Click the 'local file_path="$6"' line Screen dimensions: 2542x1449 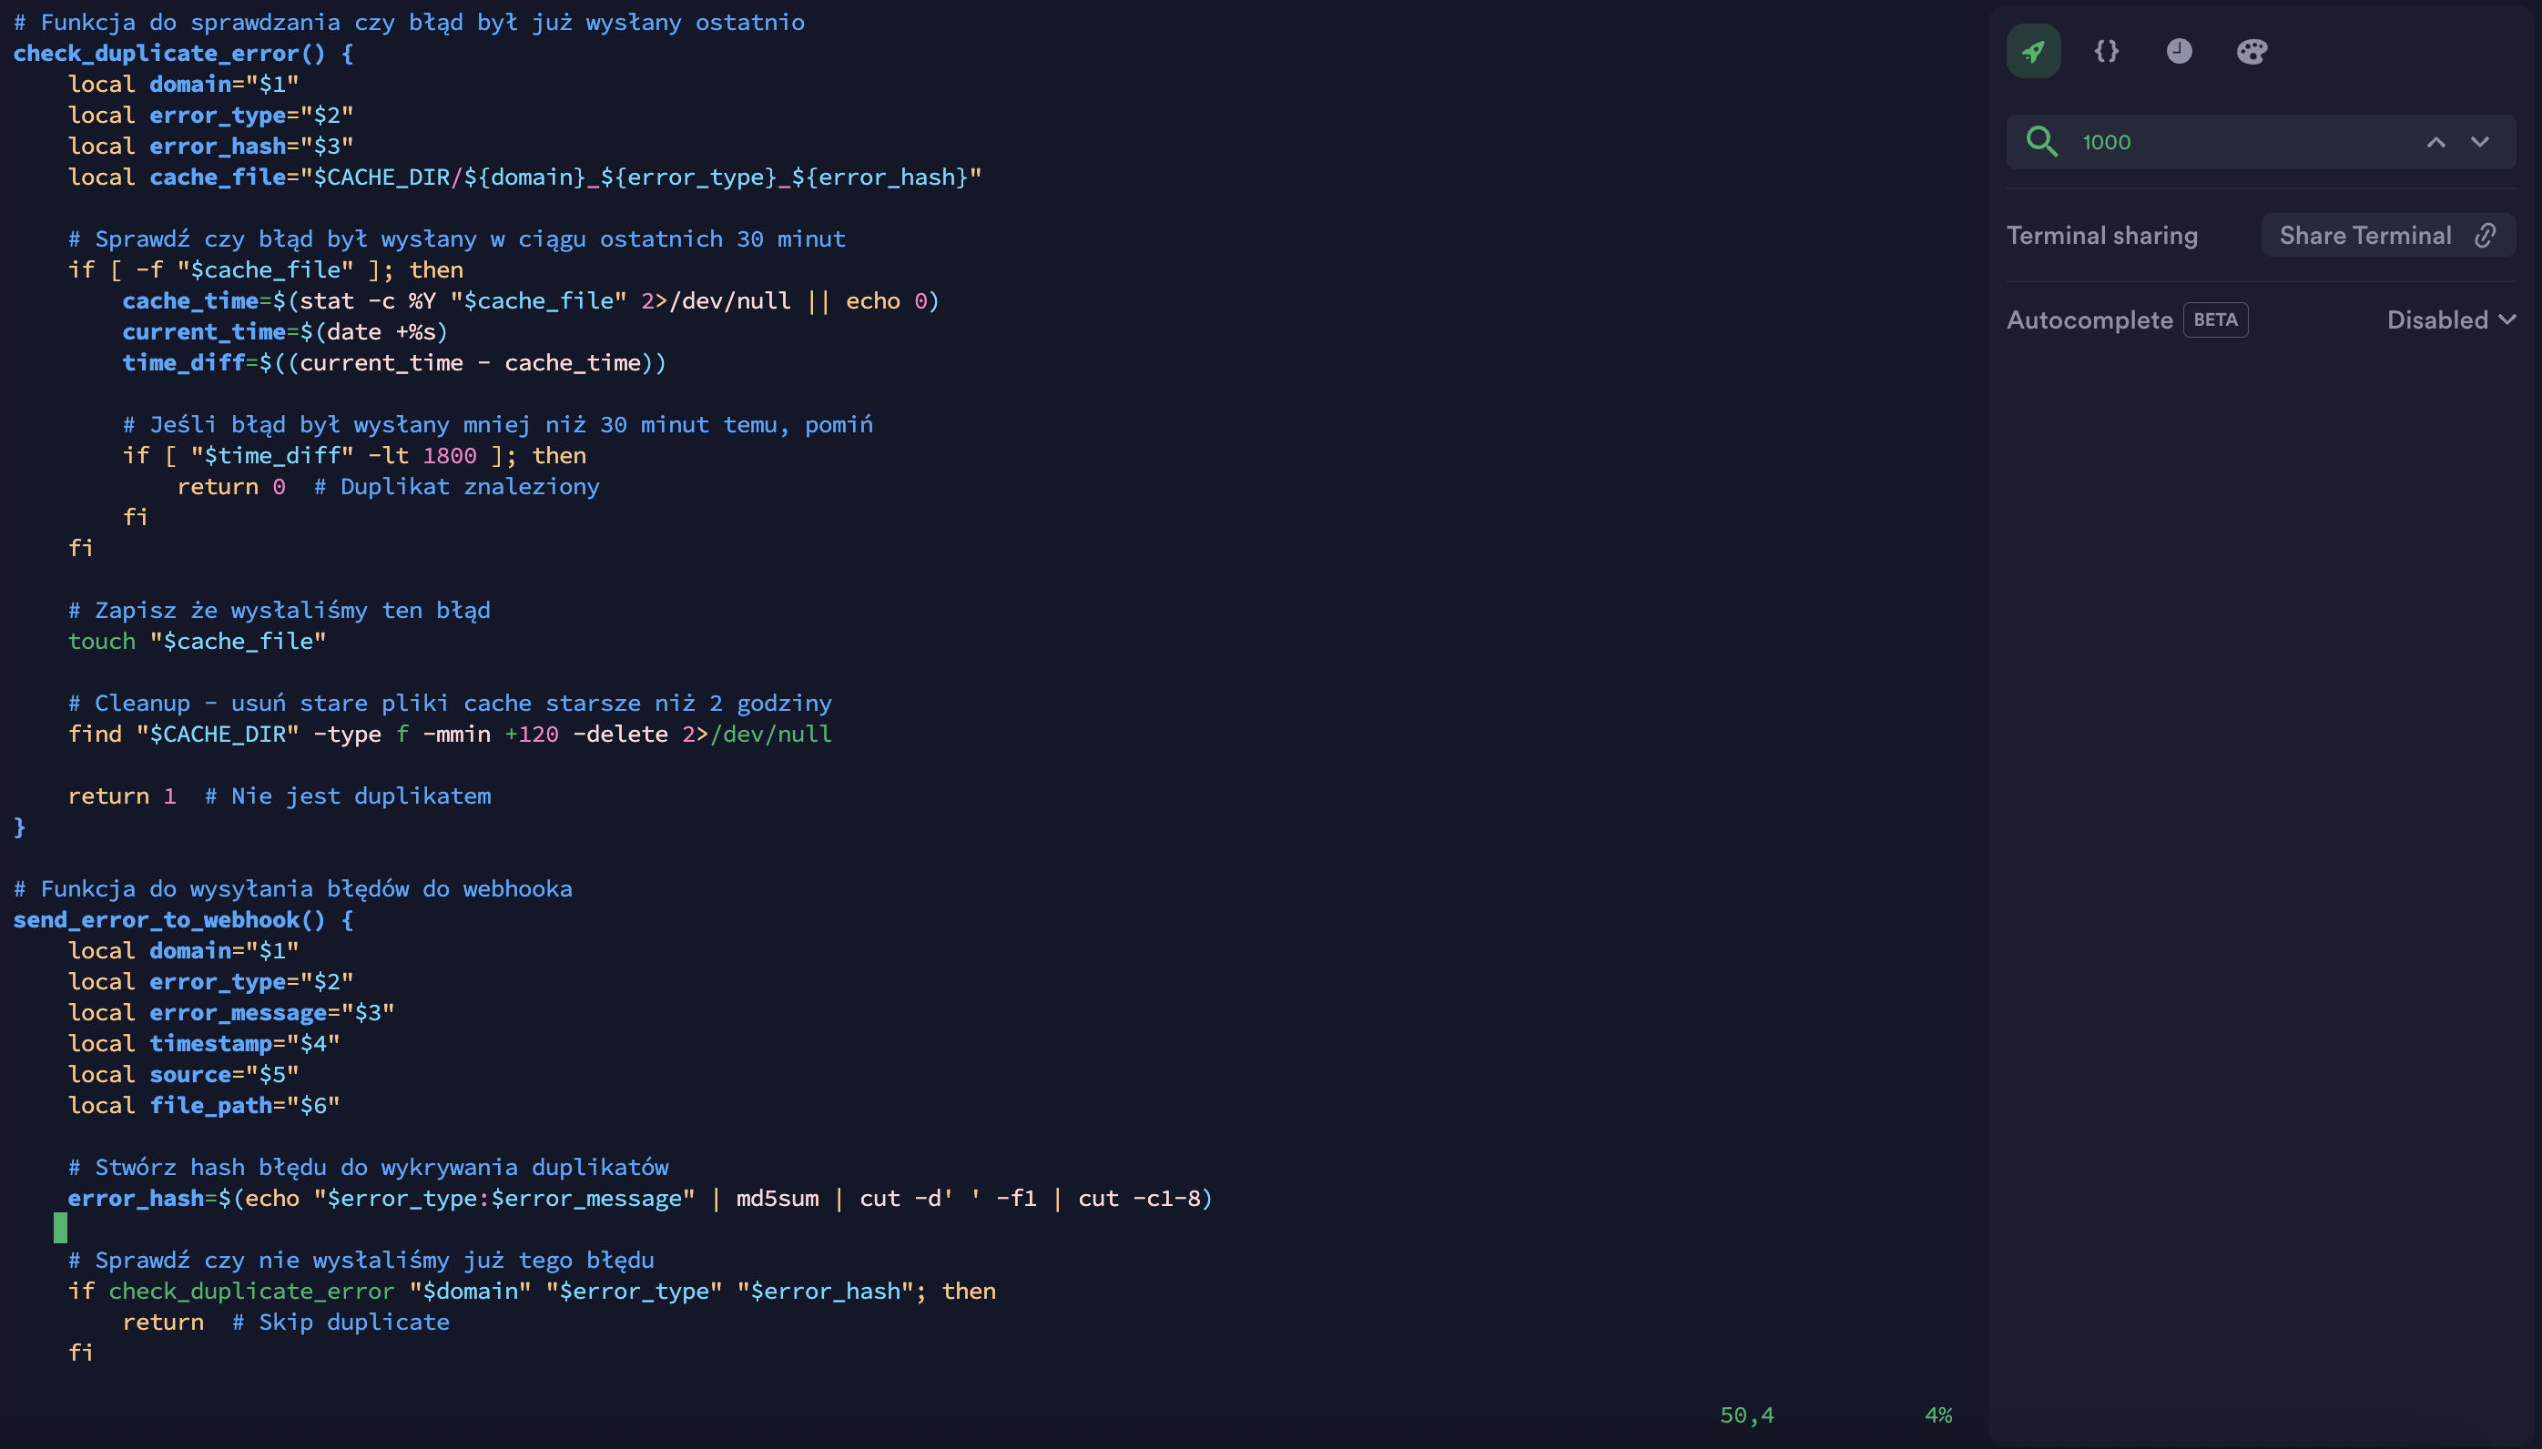tap(204, 1105)
